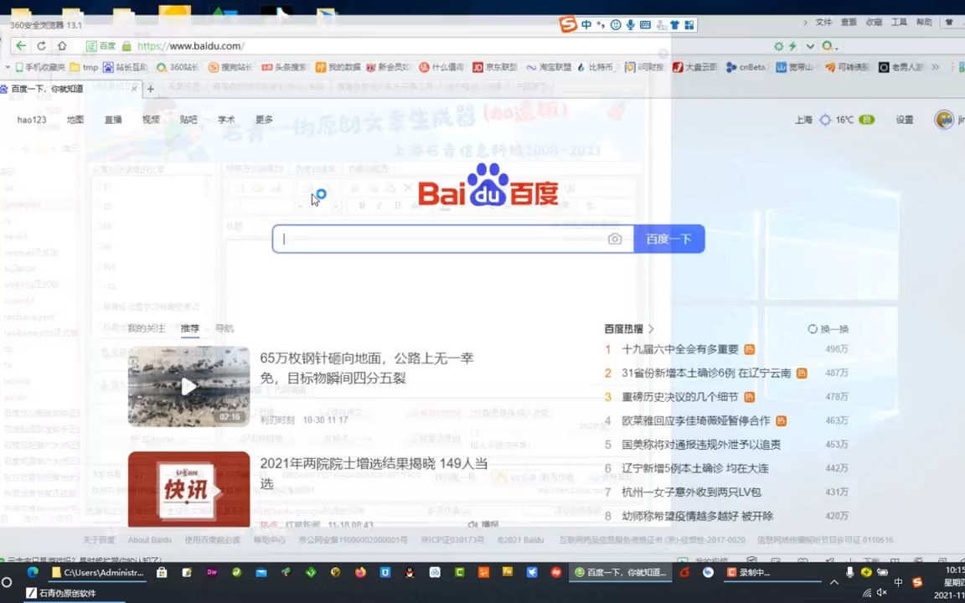Switch to the 推荐 feed tab
Screen dimensions: 965x603
click(x=190, y=328)
